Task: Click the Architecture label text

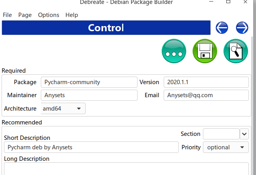Action: coord(20,109)
